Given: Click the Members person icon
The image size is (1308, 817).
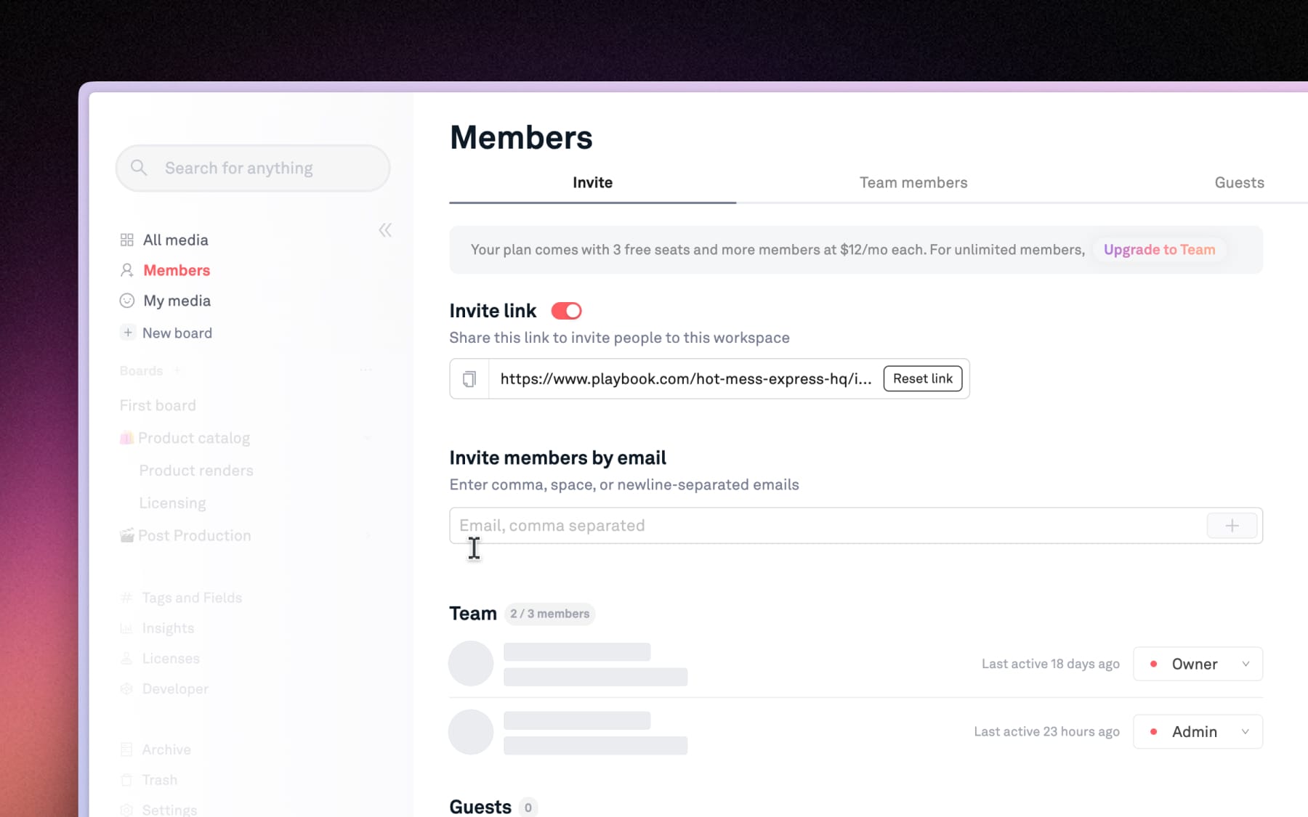Looking at the screenshot, I should click(127, 270).
